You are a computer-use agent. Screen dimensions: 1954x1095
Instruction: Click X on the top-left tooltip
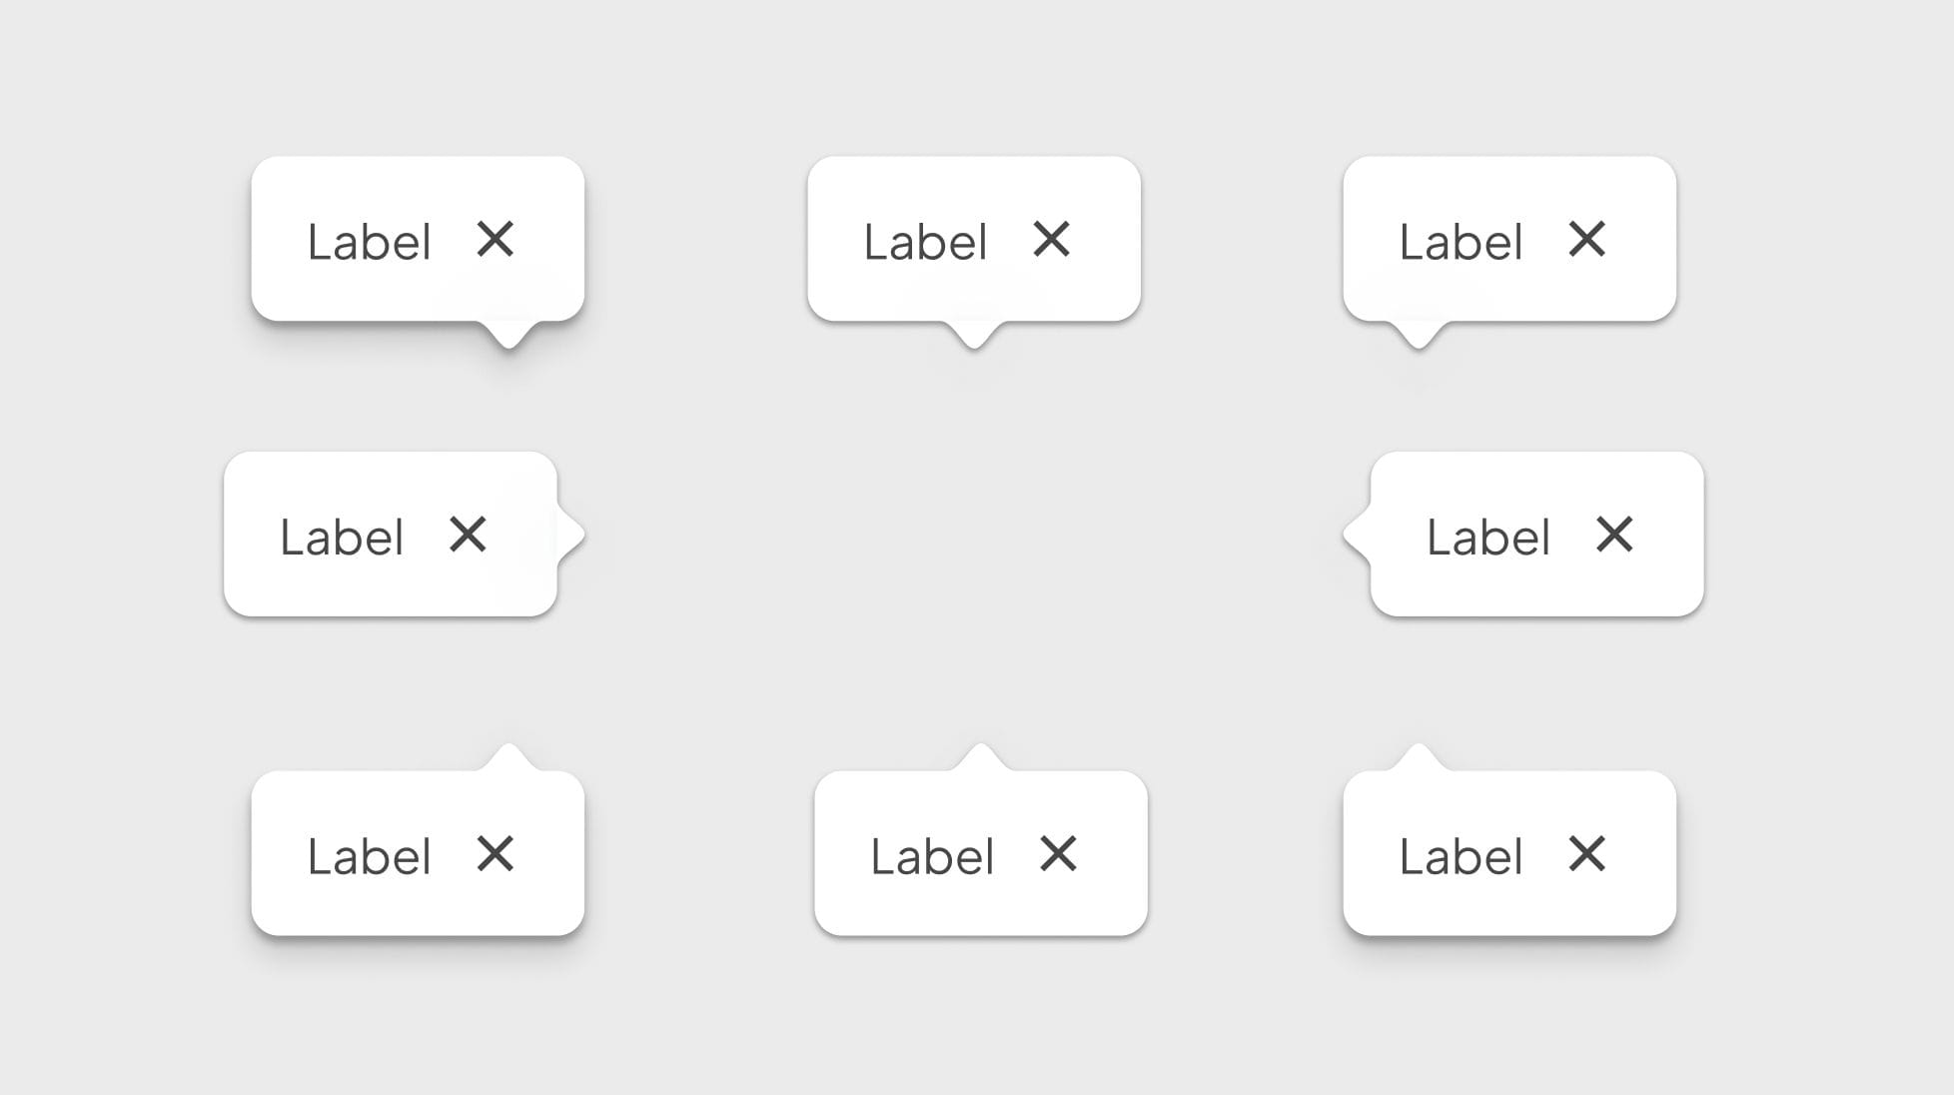pos(495,240)
